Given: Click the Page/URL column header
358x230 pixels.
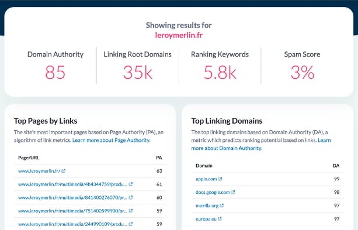Looking at the screenshot, I should [29, 158].
